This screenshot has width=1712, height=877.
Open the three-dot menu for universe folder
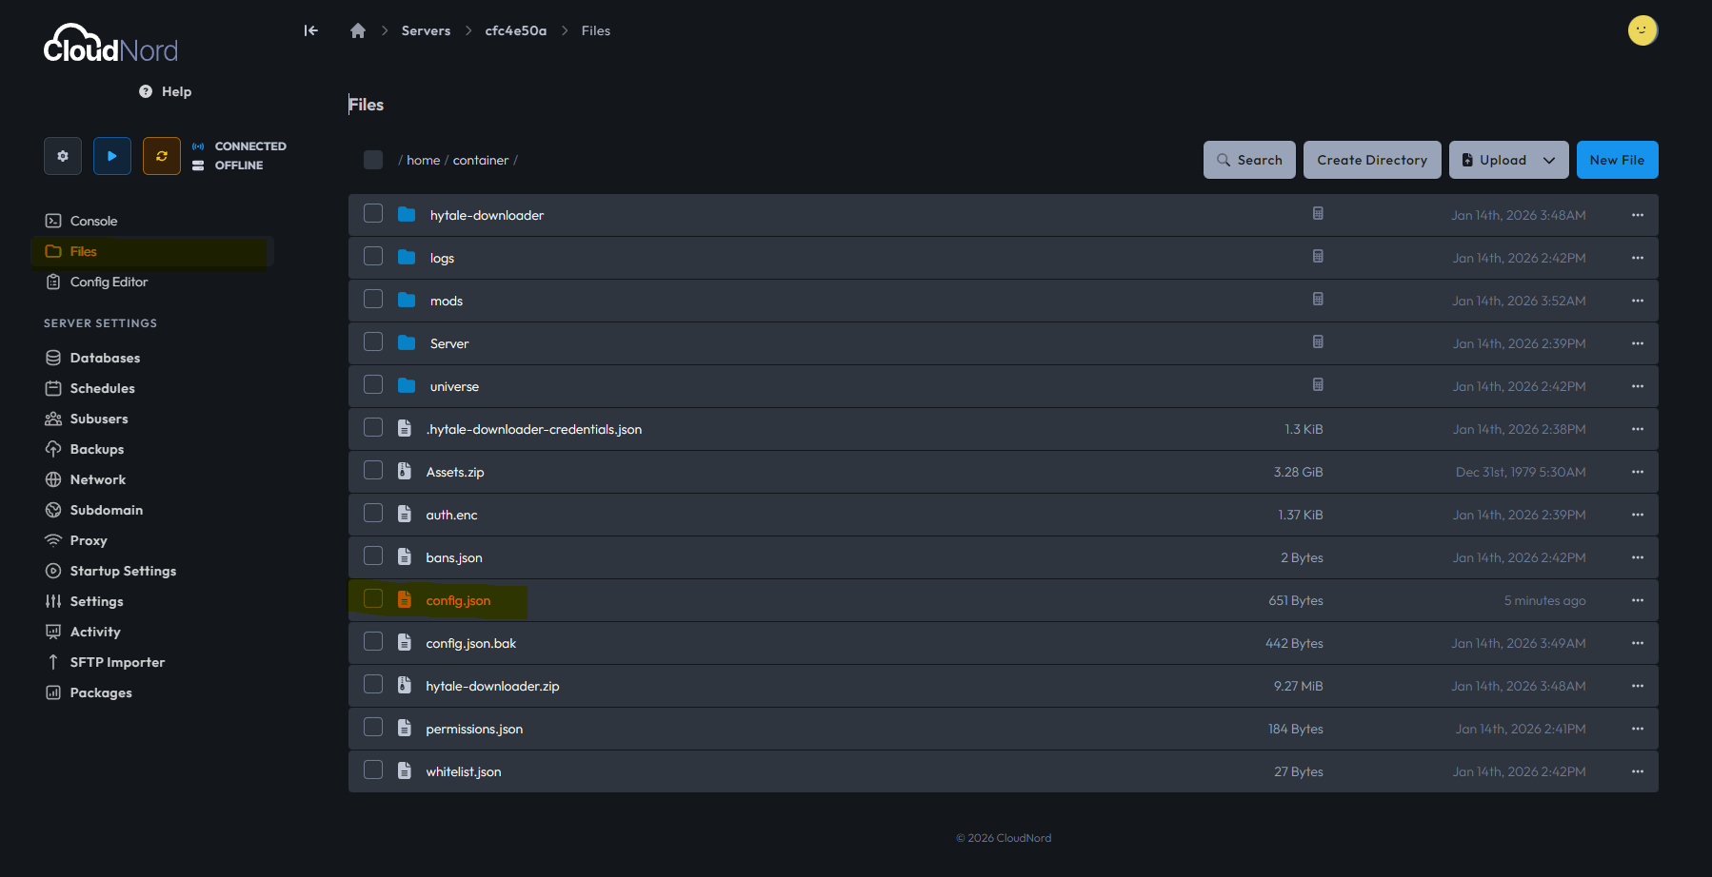(1637, 386)
